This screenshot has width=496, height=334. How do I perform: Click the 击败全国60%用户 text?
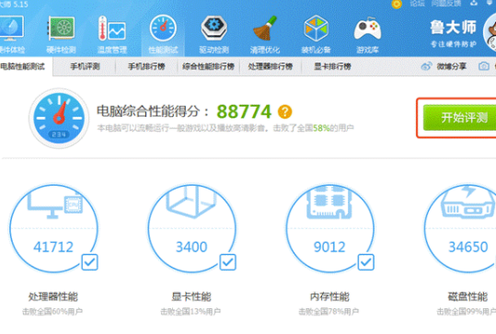[52, 312]
